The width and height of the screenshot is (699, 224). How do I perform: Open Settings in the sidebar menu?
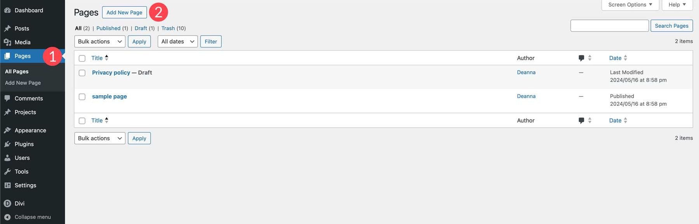[25, 185]
